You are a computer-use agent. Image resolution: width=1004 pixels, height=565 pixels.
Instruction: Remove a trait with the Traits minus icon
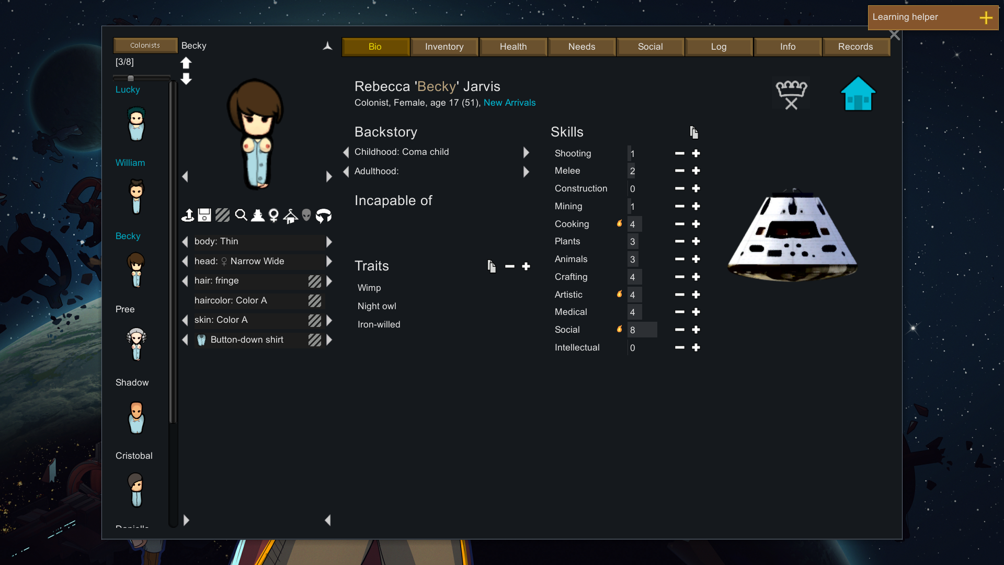[x=510, y=267]
